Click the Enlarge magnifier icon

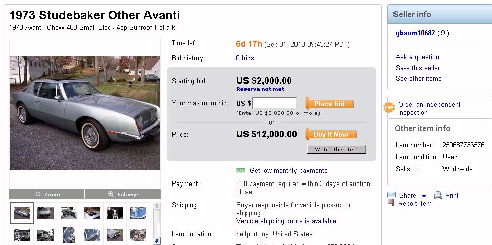pyautogui.click(x=111, y=194)
